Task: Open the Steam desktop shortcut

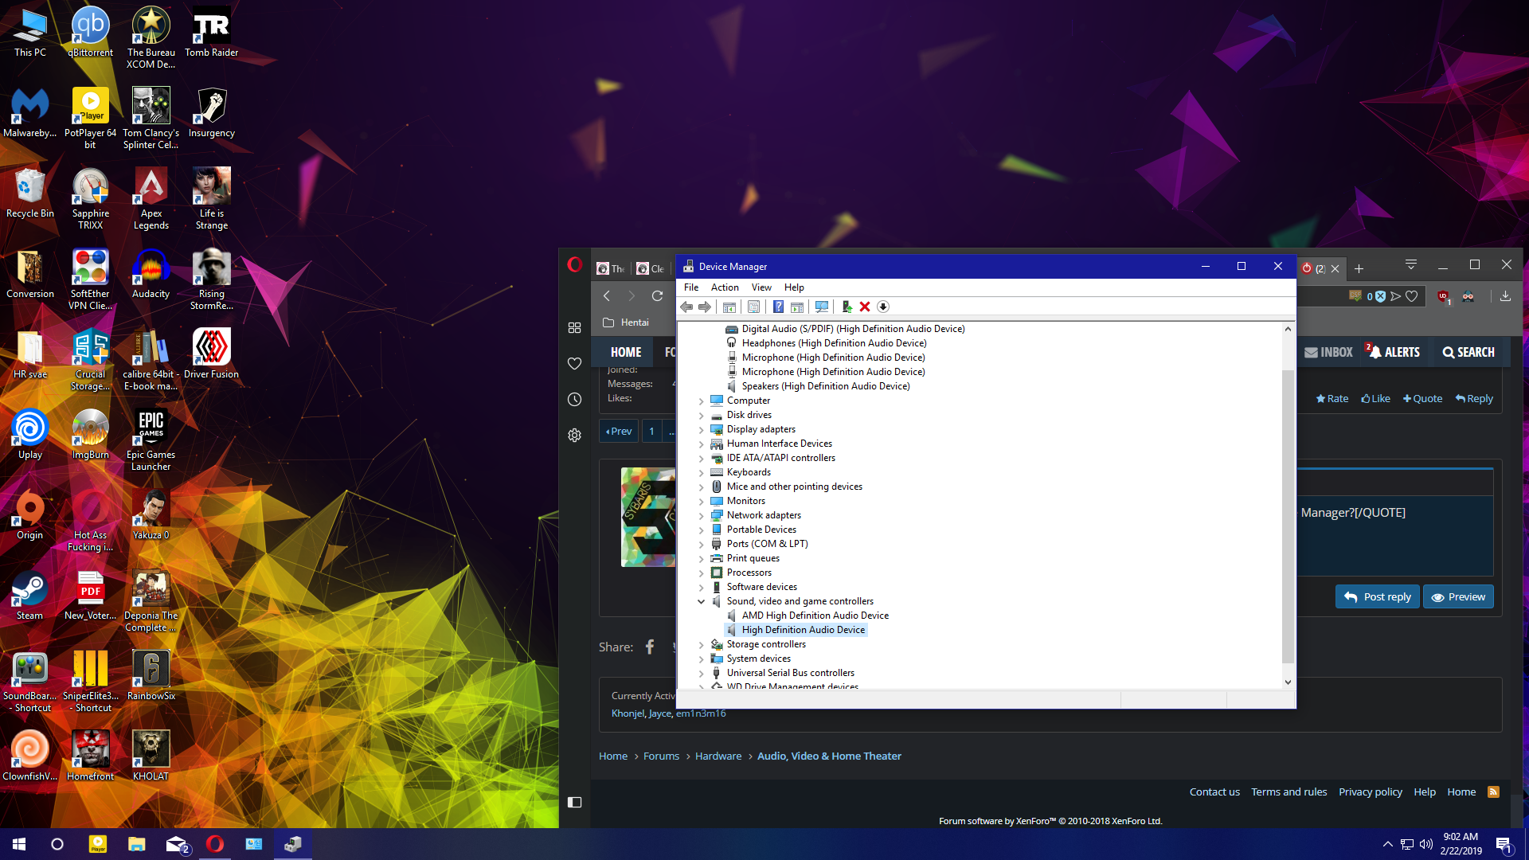Action: pos(29,597)
